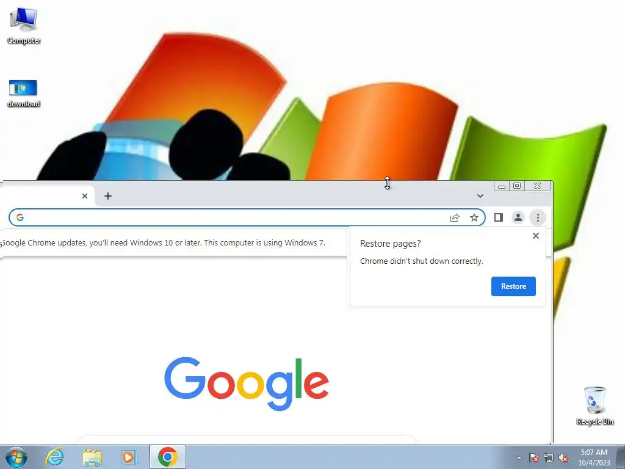This screenshot has height=469, width=625.
Task: Focus the Chrome address bar
Action: click(247, 217)
